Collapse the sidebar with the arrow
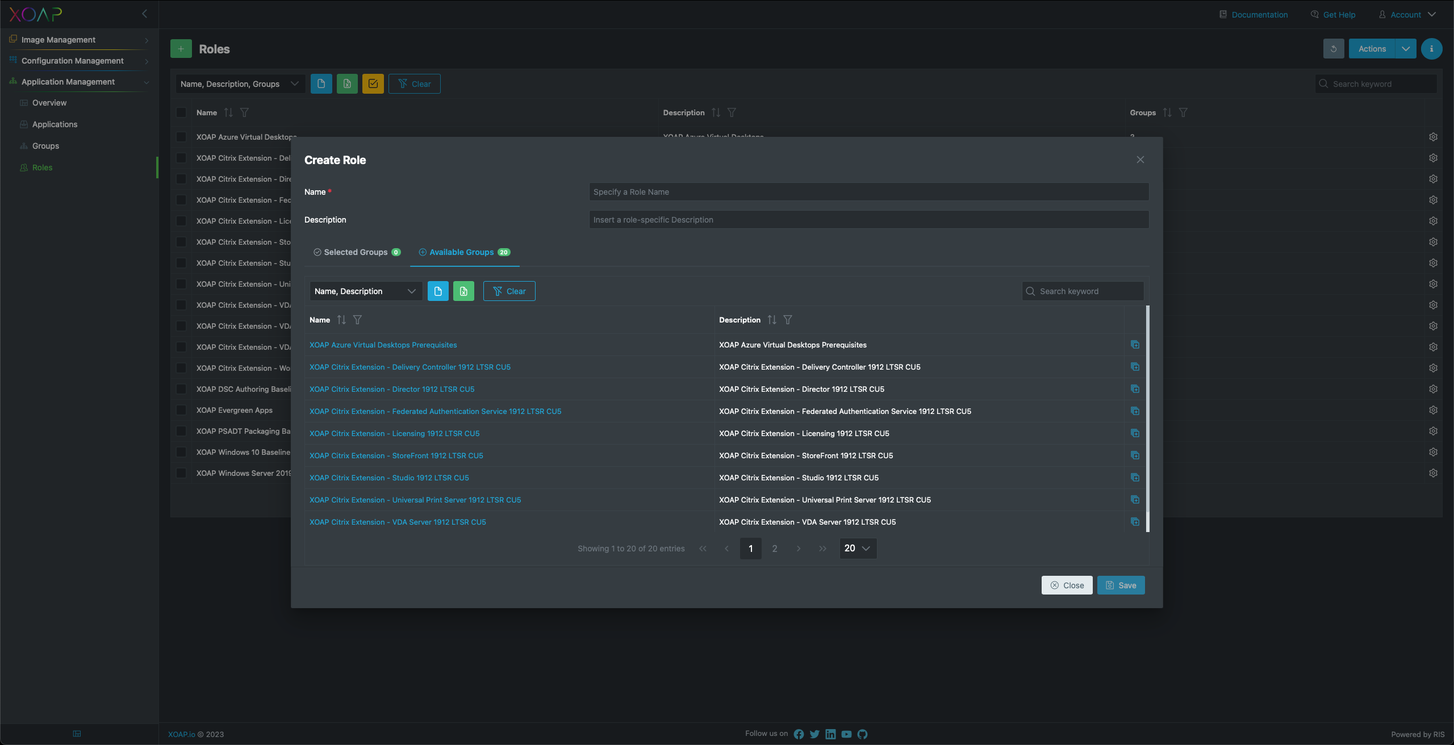This screenshot has width=1454, height=745. coord(144,14)
